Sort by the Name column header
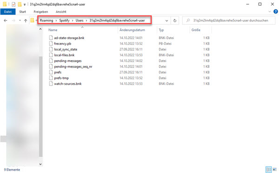This screenshot has height=173, width=279. pyautogui.click(x=53, y=30)
